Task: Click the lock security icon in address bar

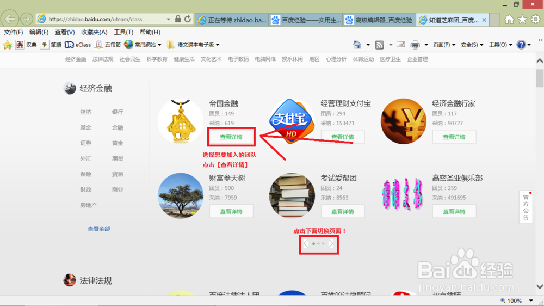Action: pos(178,19)
